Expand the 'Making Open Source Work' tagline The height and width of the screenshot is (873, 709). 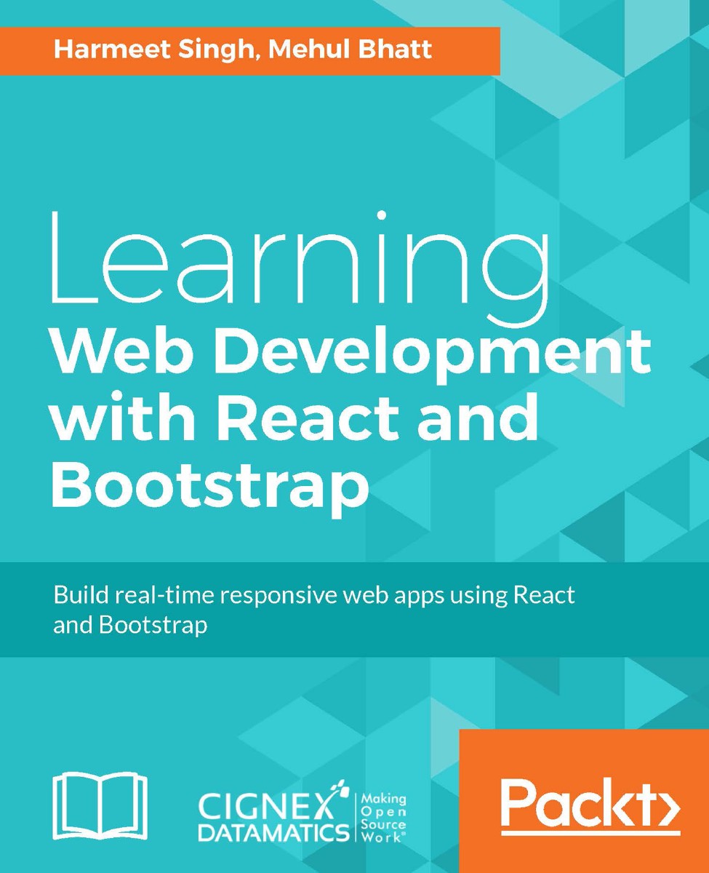coord(383,818)
